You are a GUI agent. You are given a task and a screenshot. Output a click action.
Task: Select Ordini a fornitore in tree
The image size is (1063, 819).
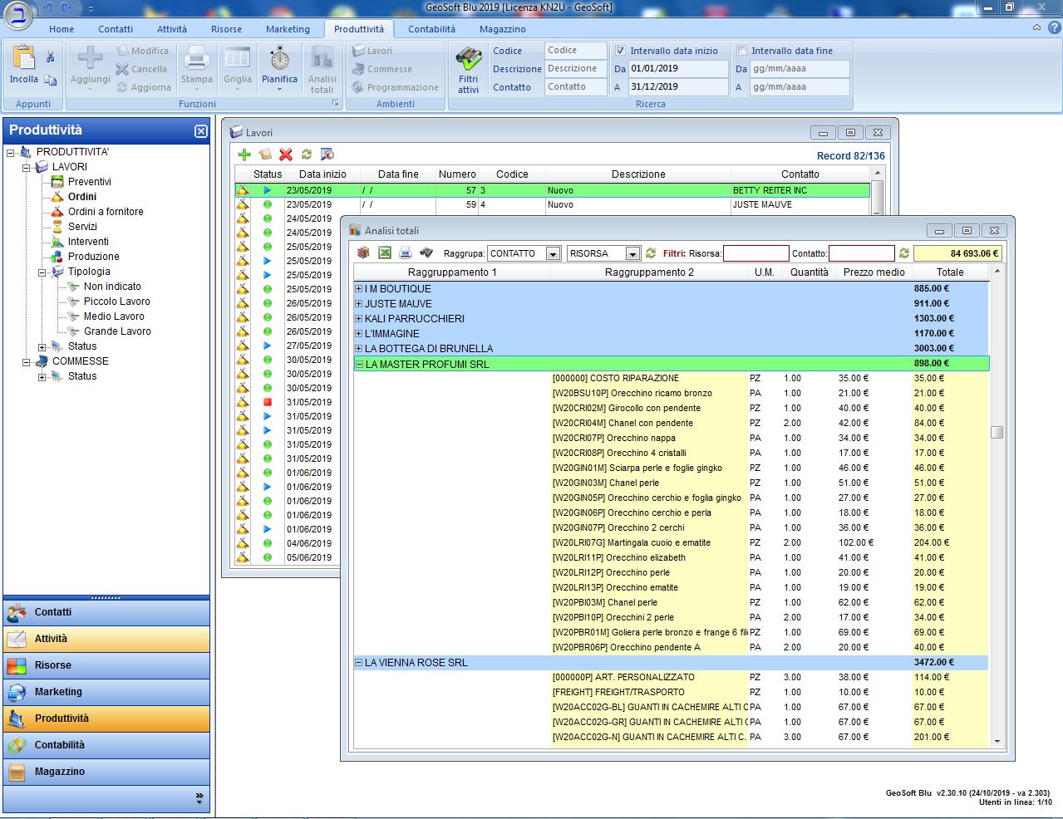pyautogui.click(x=106, y=212)
